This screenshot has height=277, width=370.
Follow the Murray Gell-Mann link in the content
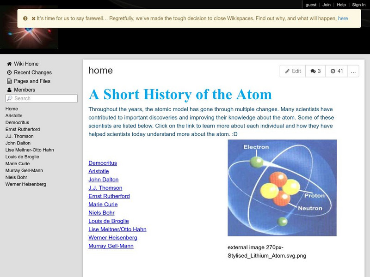point(111,246)
